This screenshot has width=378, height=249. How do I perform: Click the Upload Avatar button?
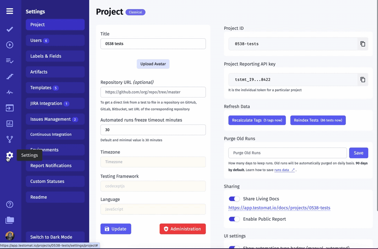point(153,64)
